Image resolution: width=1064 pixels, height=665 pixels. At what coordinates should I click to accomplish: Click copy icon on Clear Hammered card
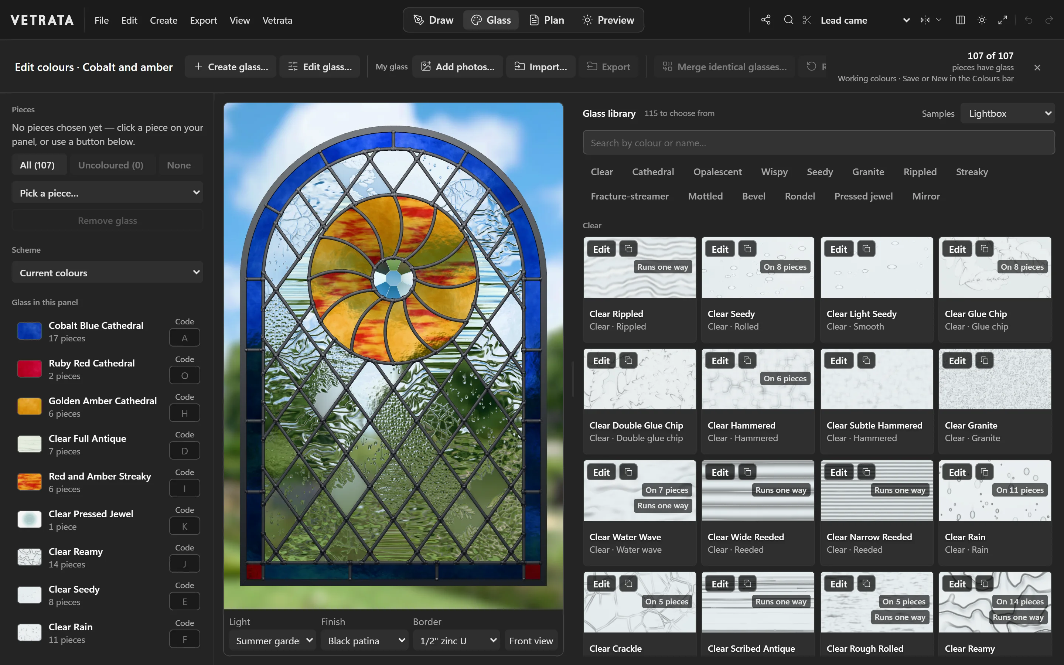[x=747, y=361]
